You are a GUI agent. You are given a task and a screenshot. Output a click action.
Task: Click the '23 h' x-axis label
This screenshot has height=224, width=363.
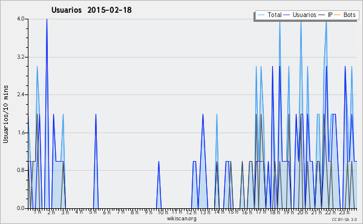344,212
